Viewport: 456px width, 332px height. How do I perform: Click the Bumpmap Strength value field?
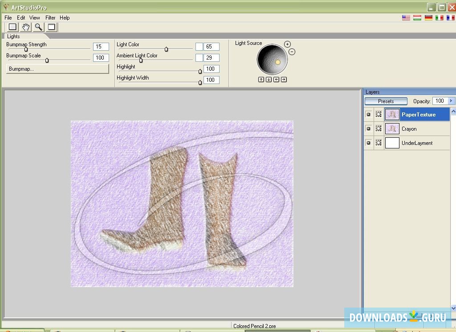(x=101, y=47)
